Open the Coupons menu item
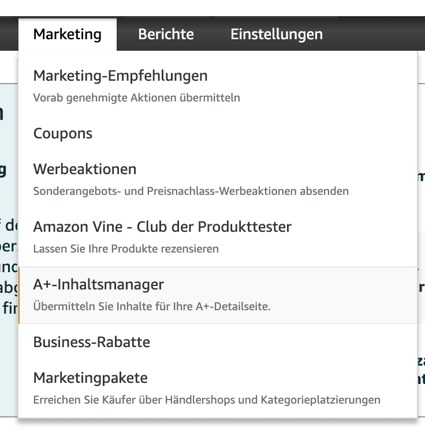Image resolution: width=425 pixels, height=429 pixels. [63, 133]
